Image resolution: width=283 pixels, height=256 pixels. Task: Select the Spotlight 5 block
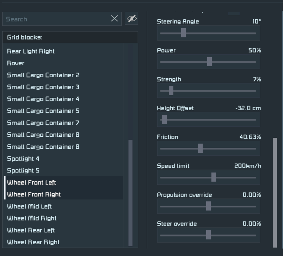point(23,171)
